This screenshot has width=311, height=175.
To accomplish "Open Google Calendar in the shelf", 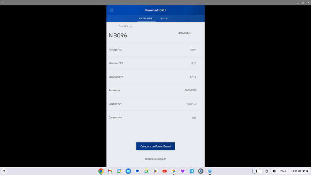I will [119, 171].
